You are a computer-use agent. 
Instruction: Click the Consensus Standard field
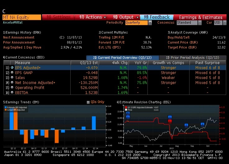pyautogui.click(x=187, y=23)
